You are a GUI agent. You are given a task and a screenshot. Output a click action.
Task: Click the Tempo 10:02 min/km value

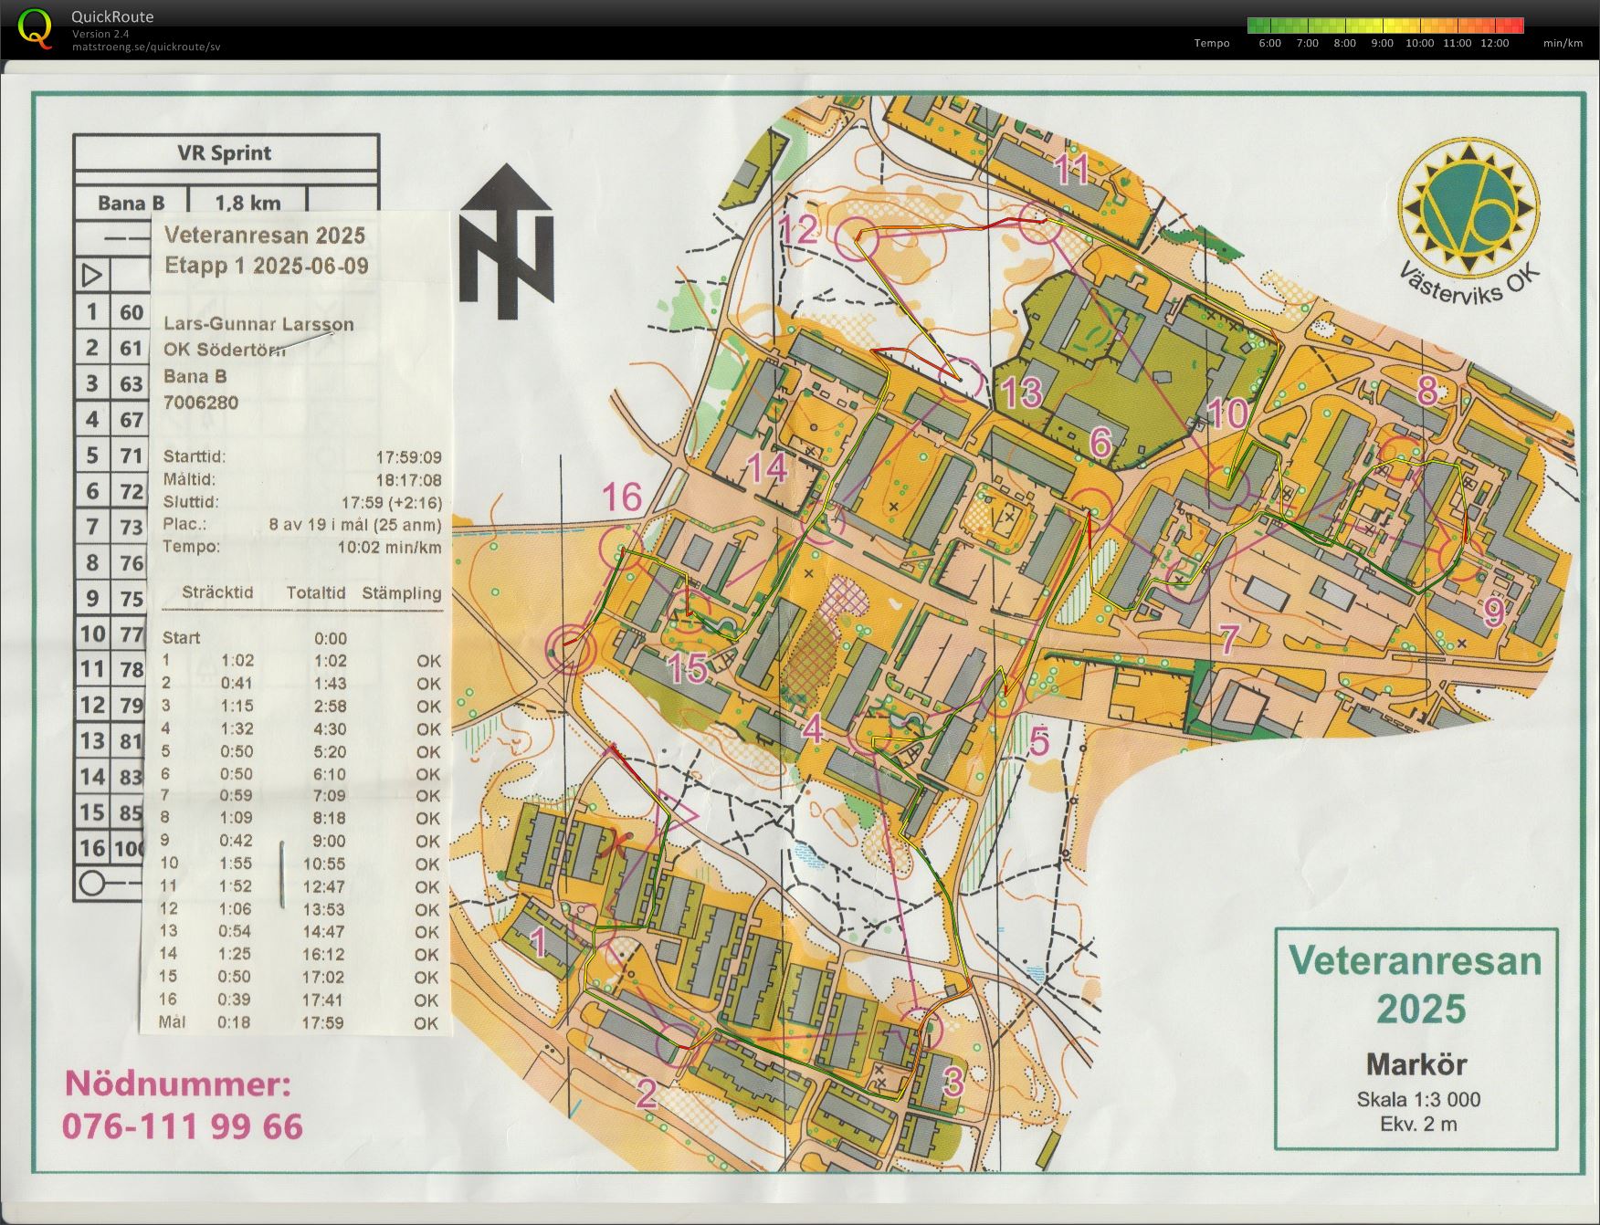(x=389, y=548)
